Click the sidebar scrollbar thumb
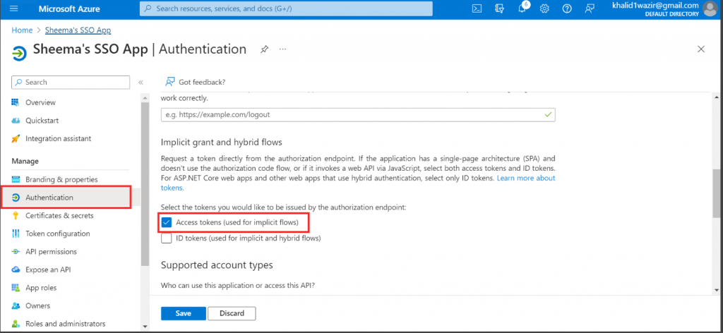The height and width of the screenshot is (333, 723). (145, 185)
